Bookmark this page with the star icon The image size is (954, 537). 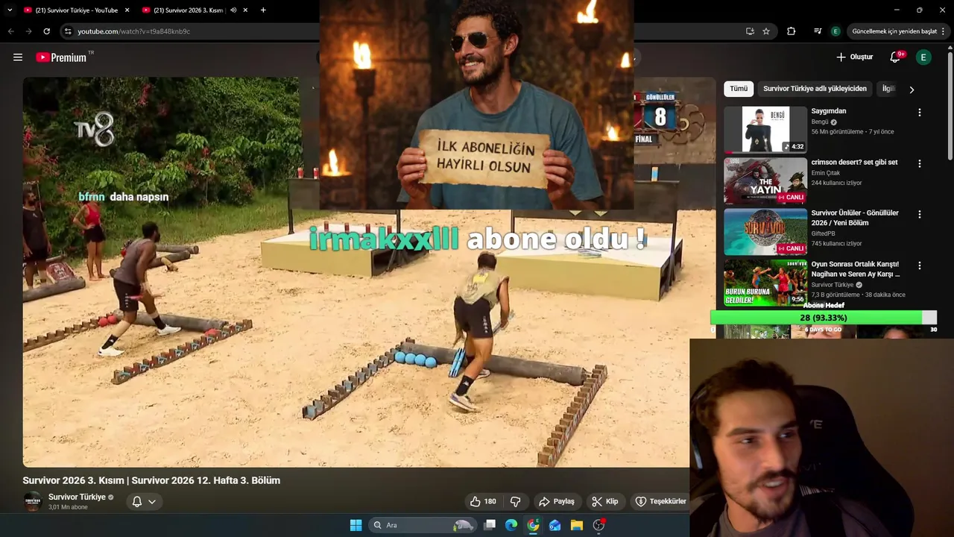click(766, 31)
